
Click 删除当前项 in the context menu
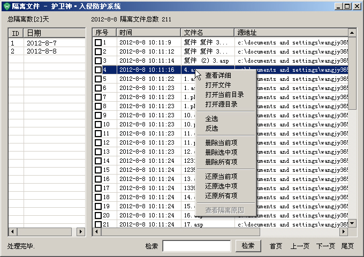(x=221, y=142)
